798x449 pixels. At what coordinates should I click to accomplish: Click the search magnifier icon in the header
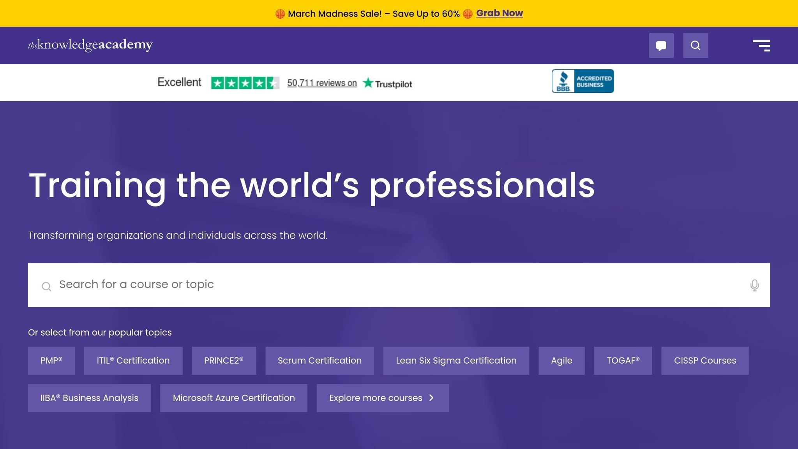(696, 45)
